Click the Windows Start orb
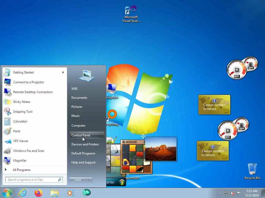Screen dimensions: 265x198 (x=7, y=193)
